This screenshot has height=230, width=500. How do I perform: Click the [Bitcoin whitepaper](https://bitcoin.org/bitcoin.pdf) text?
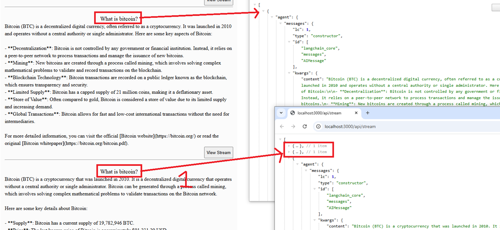pos(75,143)
